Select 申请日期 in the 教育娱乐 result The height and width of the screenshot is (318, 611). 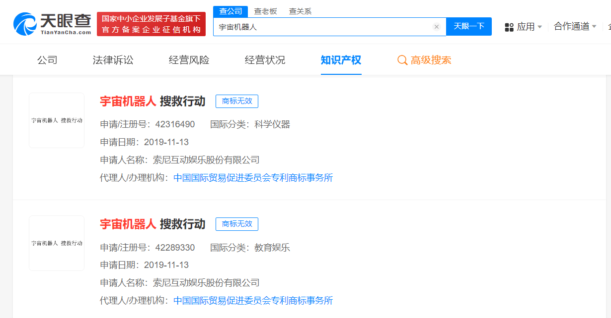click(x=166, y=265)
